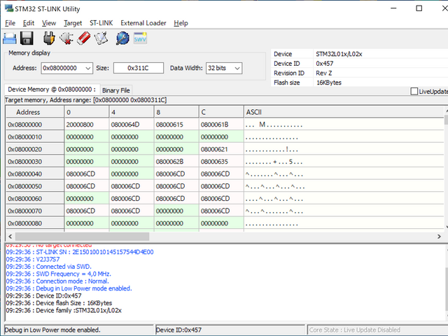
Task: Expand the Address dropdown arrow
Action: 88,69
